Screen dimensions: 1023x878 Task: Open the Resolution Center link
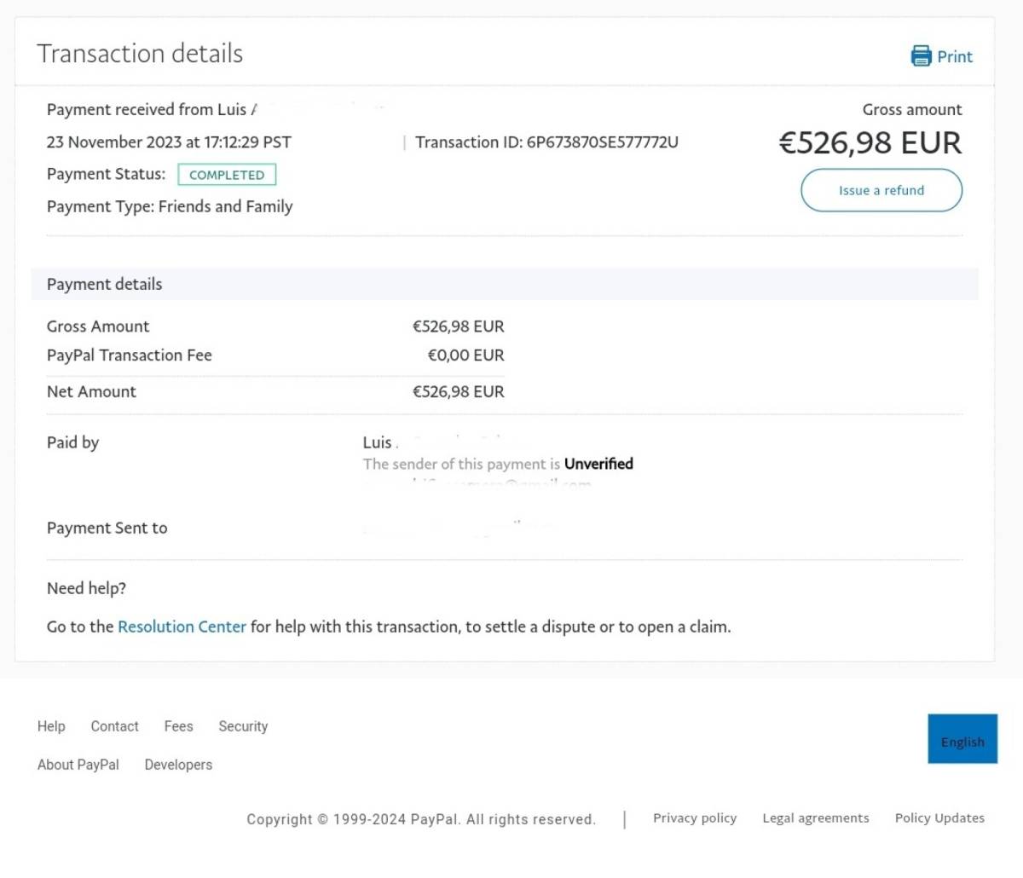pyautogui.click(x=182, y=627)
